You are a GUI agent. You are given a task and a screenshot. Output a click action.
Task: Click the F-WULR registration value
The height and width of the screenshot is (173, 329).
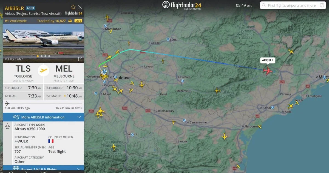(21, 141)
